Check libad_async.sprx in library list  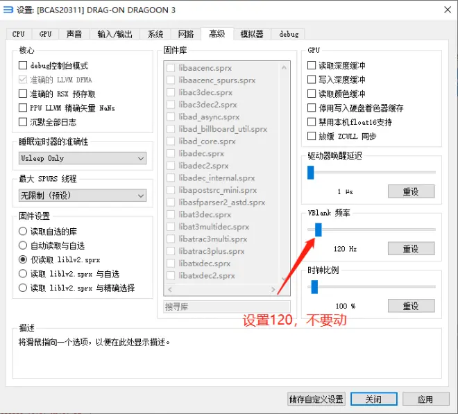(x=171, y=117)
